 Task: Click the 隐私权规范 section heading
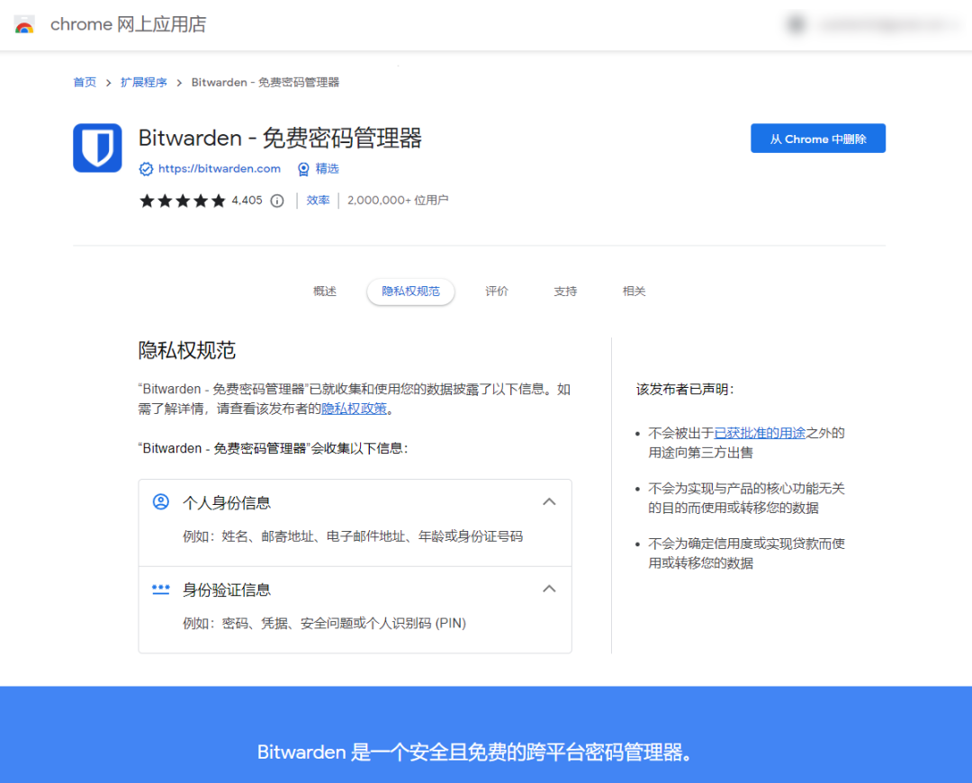(186, 350)
